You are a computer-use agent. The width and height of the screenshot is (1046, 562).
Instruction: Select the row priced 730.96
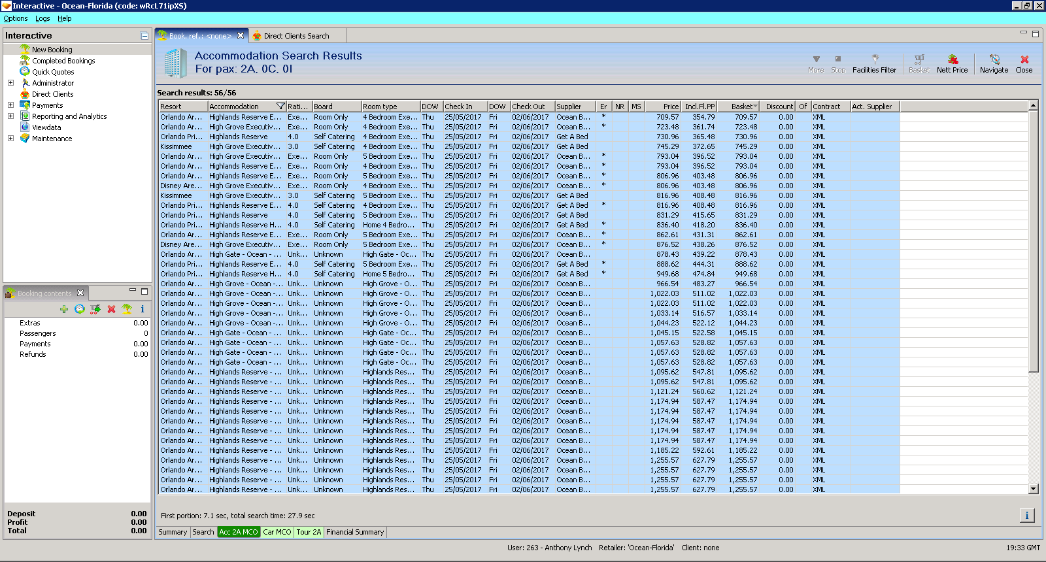click(x=530, y=137)
